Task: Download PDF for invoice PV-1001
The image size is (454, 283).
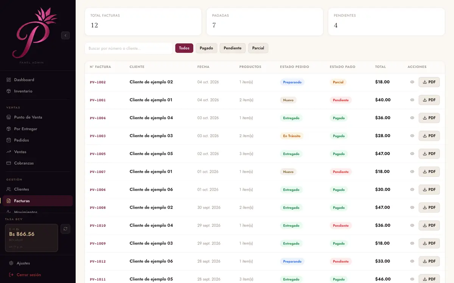Action: [x=429, y=100]
